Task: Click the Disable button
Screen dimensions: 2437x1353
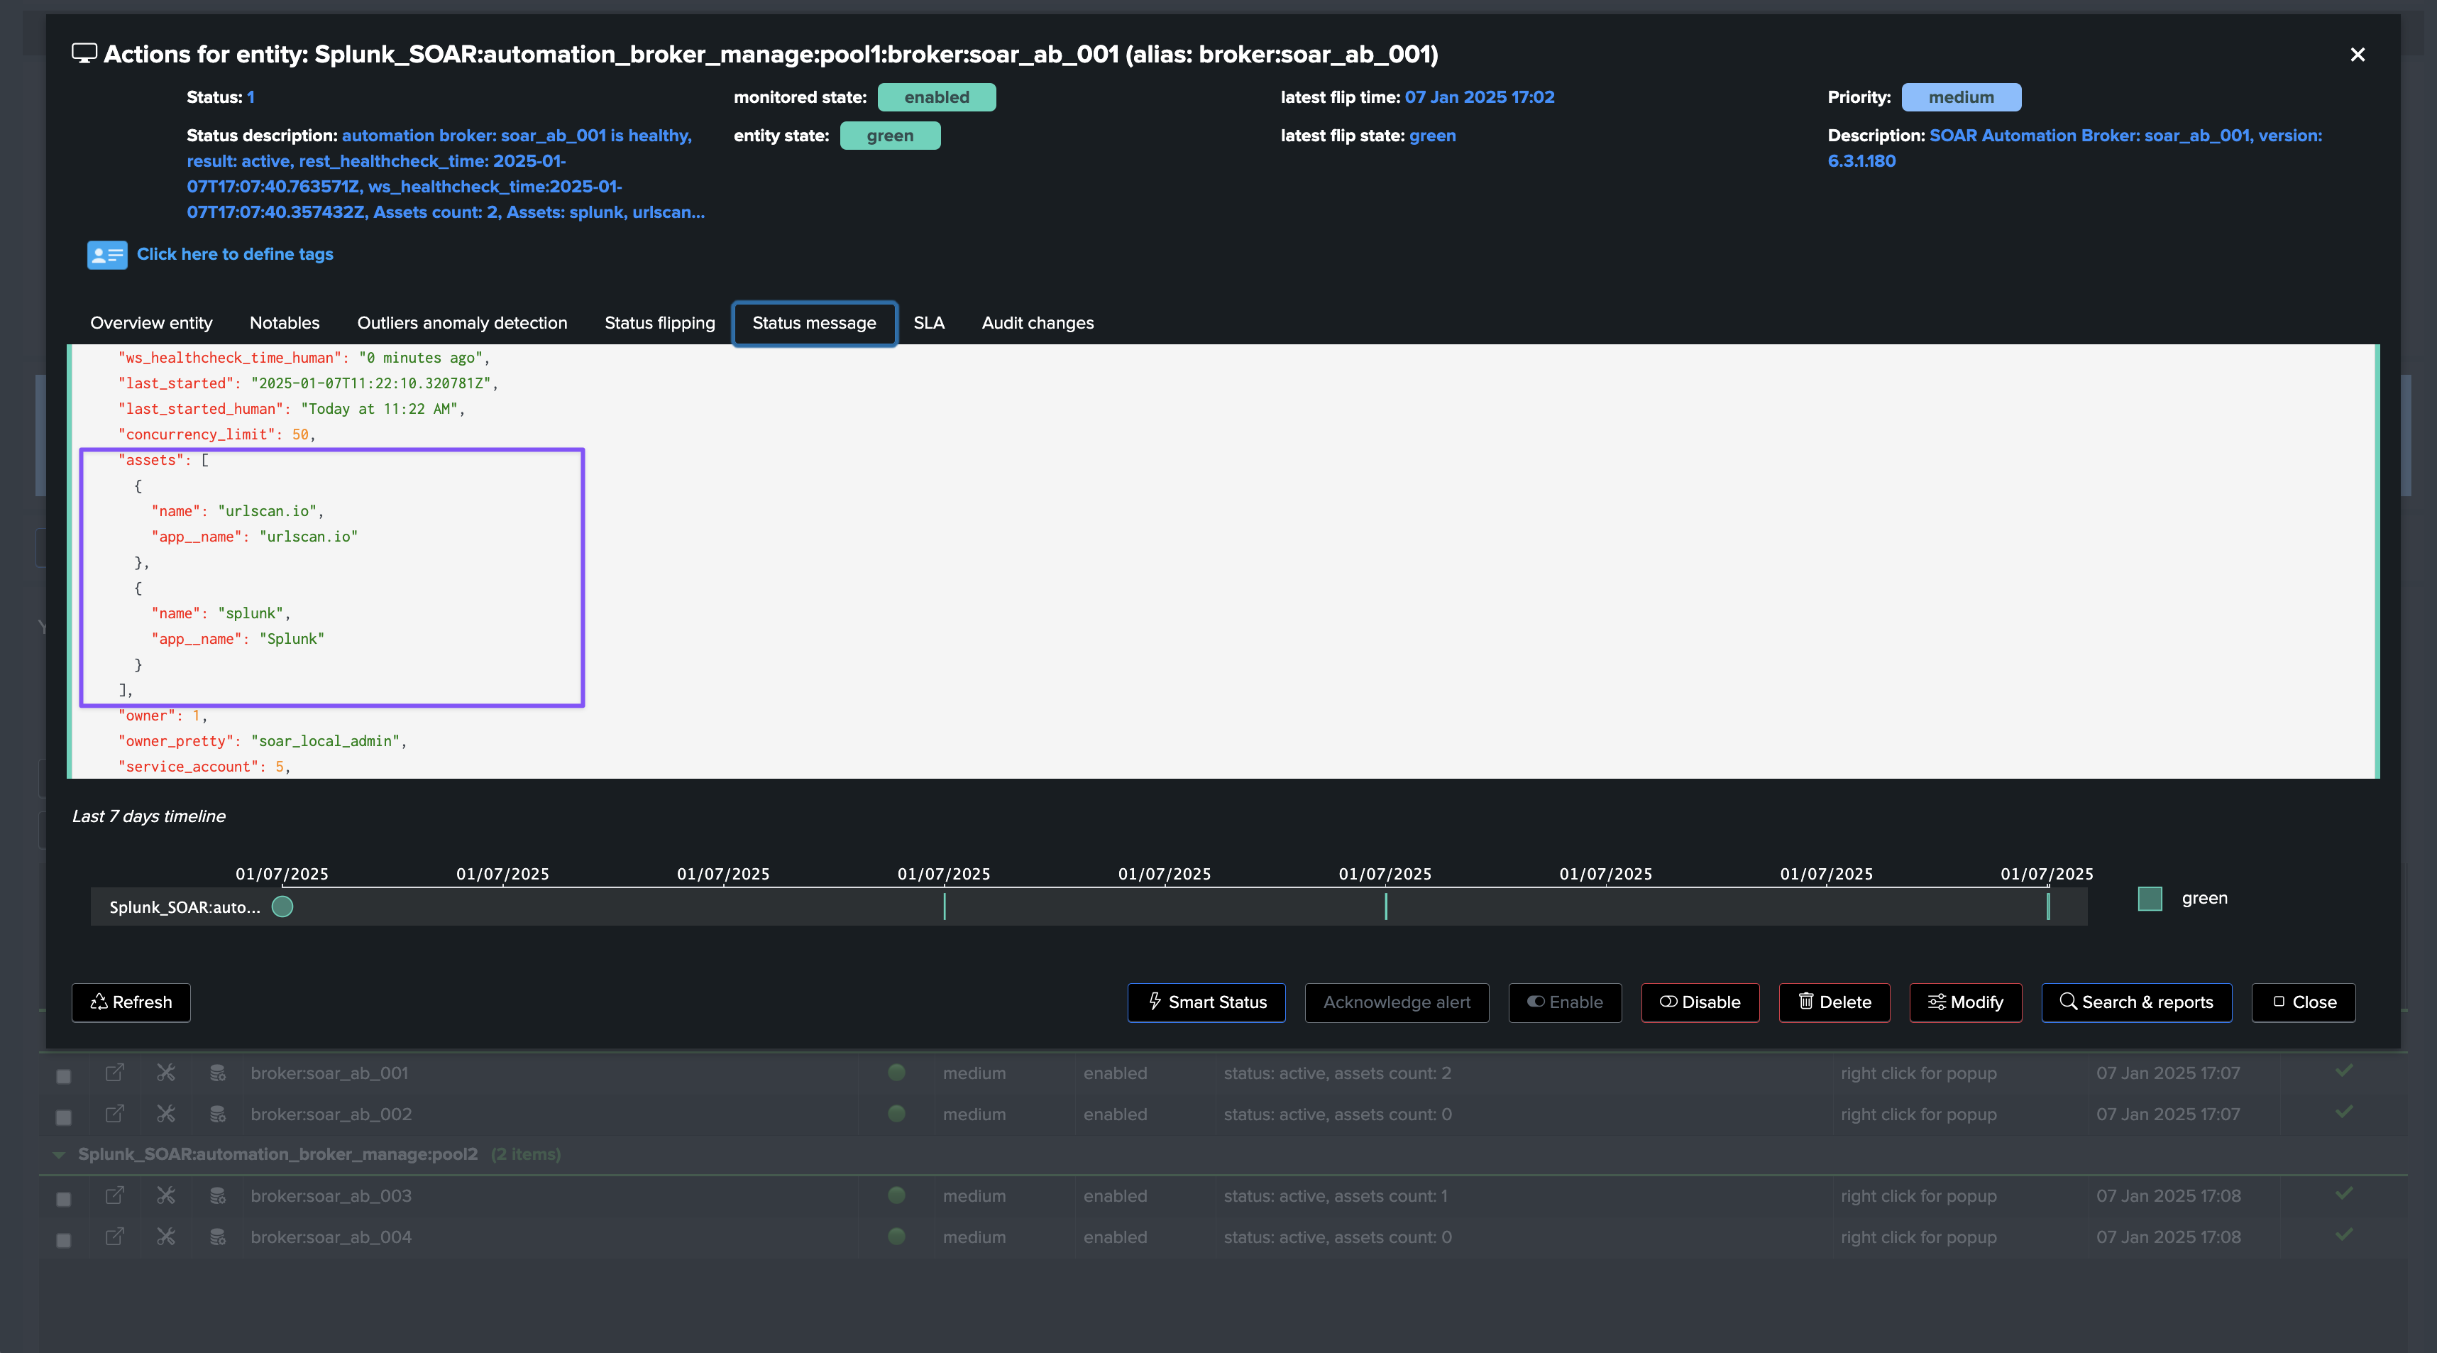Action: (1700, 1002)
